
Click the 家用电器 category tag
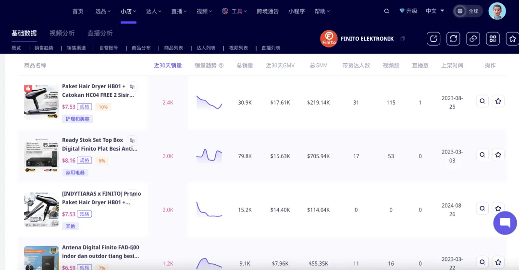point(75,173)
